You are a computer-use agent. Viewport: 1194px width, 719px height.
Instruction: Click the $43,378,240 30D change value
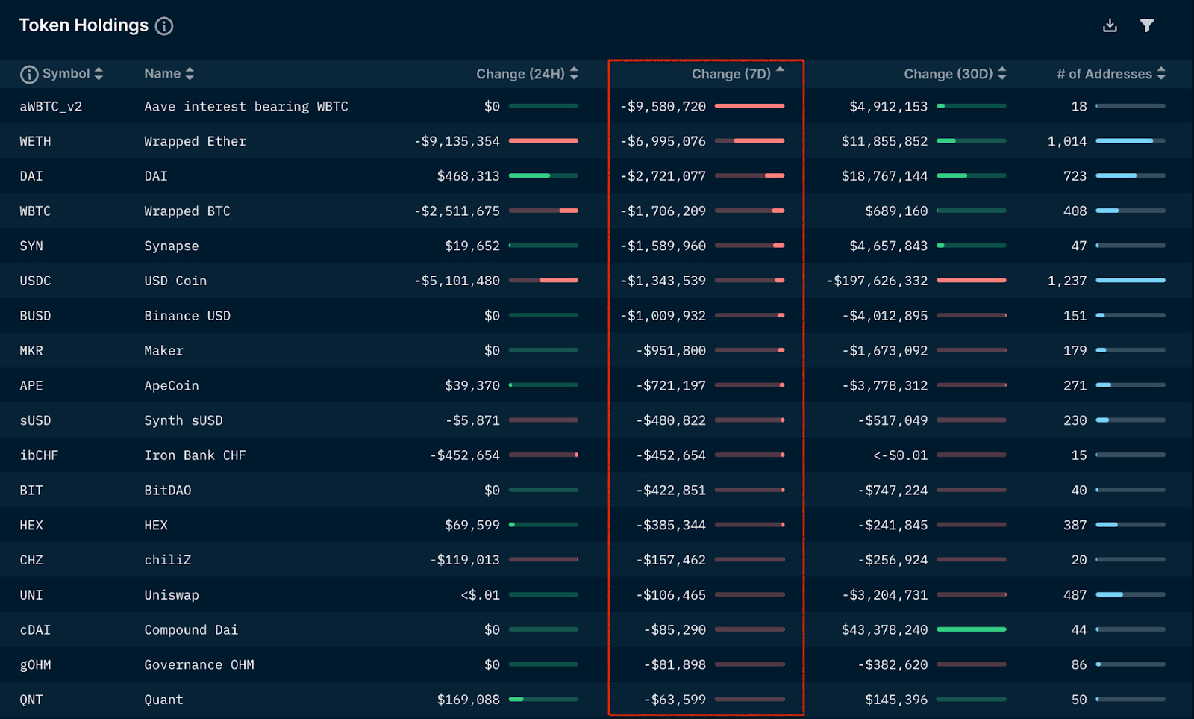tap(885, 630)
